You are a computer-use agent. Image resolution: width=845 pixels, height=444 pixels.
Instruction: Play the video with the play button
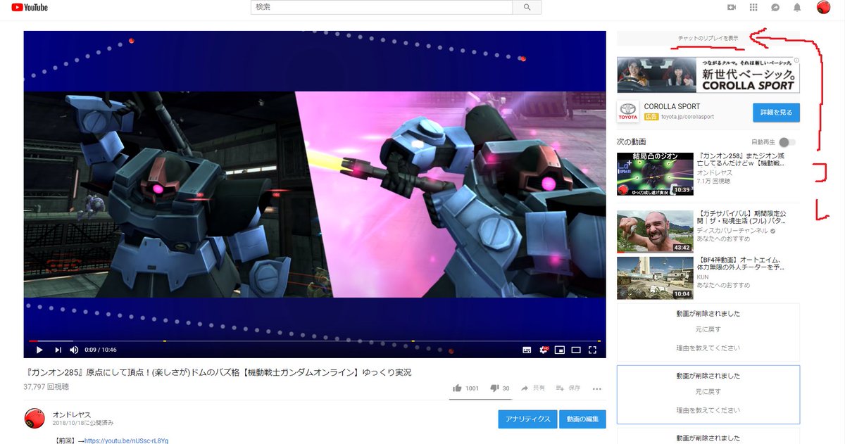[39, 350]
